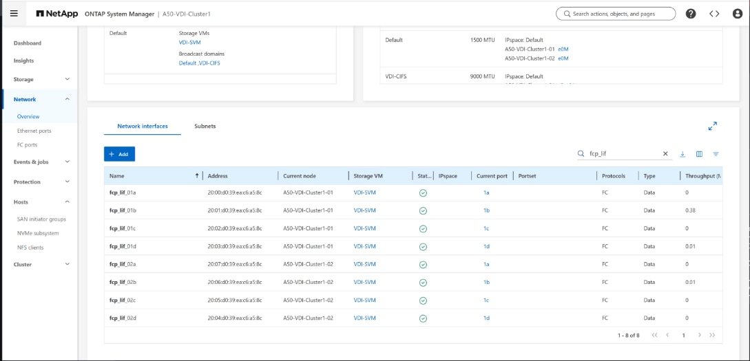750x361 pixels.
Task: Open the Default broadcast domain link
Action: [x=187, y=63]
